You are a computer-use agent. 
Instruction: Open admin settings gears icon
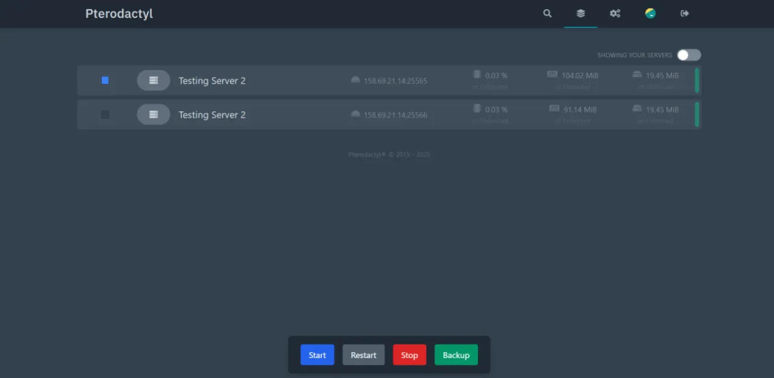point(615,13)
